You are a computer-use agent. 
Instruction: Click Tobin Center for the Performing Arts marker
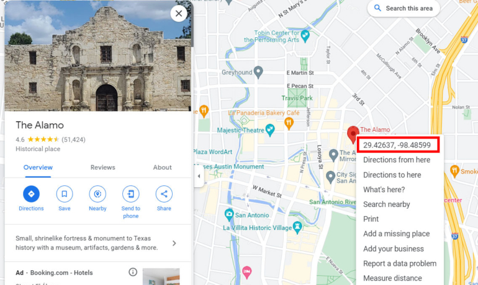click(x=305, y=36)
